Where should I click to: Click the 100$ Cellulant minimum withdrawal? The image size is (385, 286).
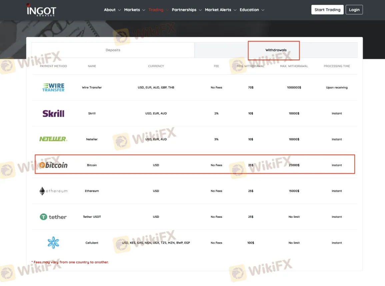tap(251, 243)
